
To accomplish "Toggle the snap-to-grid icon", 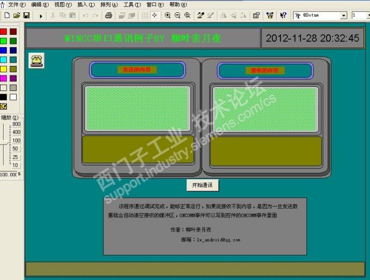I will tap(154, 16).
